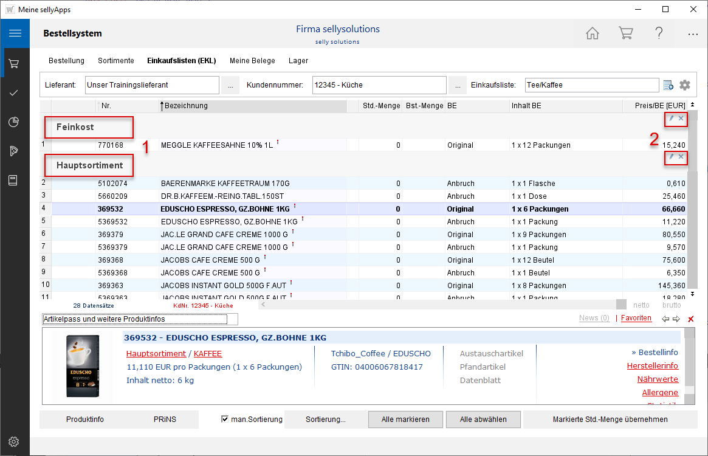Click the question mark help icon
The height and width of the screenshot is (456, 708).
(659, 33)
